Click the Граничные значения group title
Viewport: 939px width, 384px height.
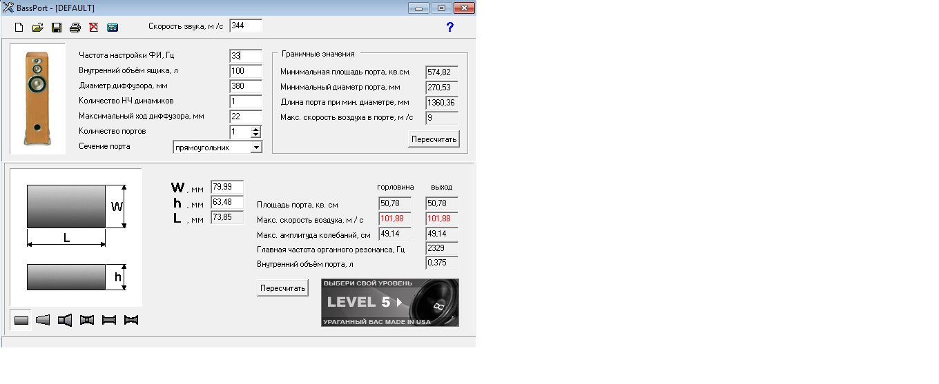(318, 54)
